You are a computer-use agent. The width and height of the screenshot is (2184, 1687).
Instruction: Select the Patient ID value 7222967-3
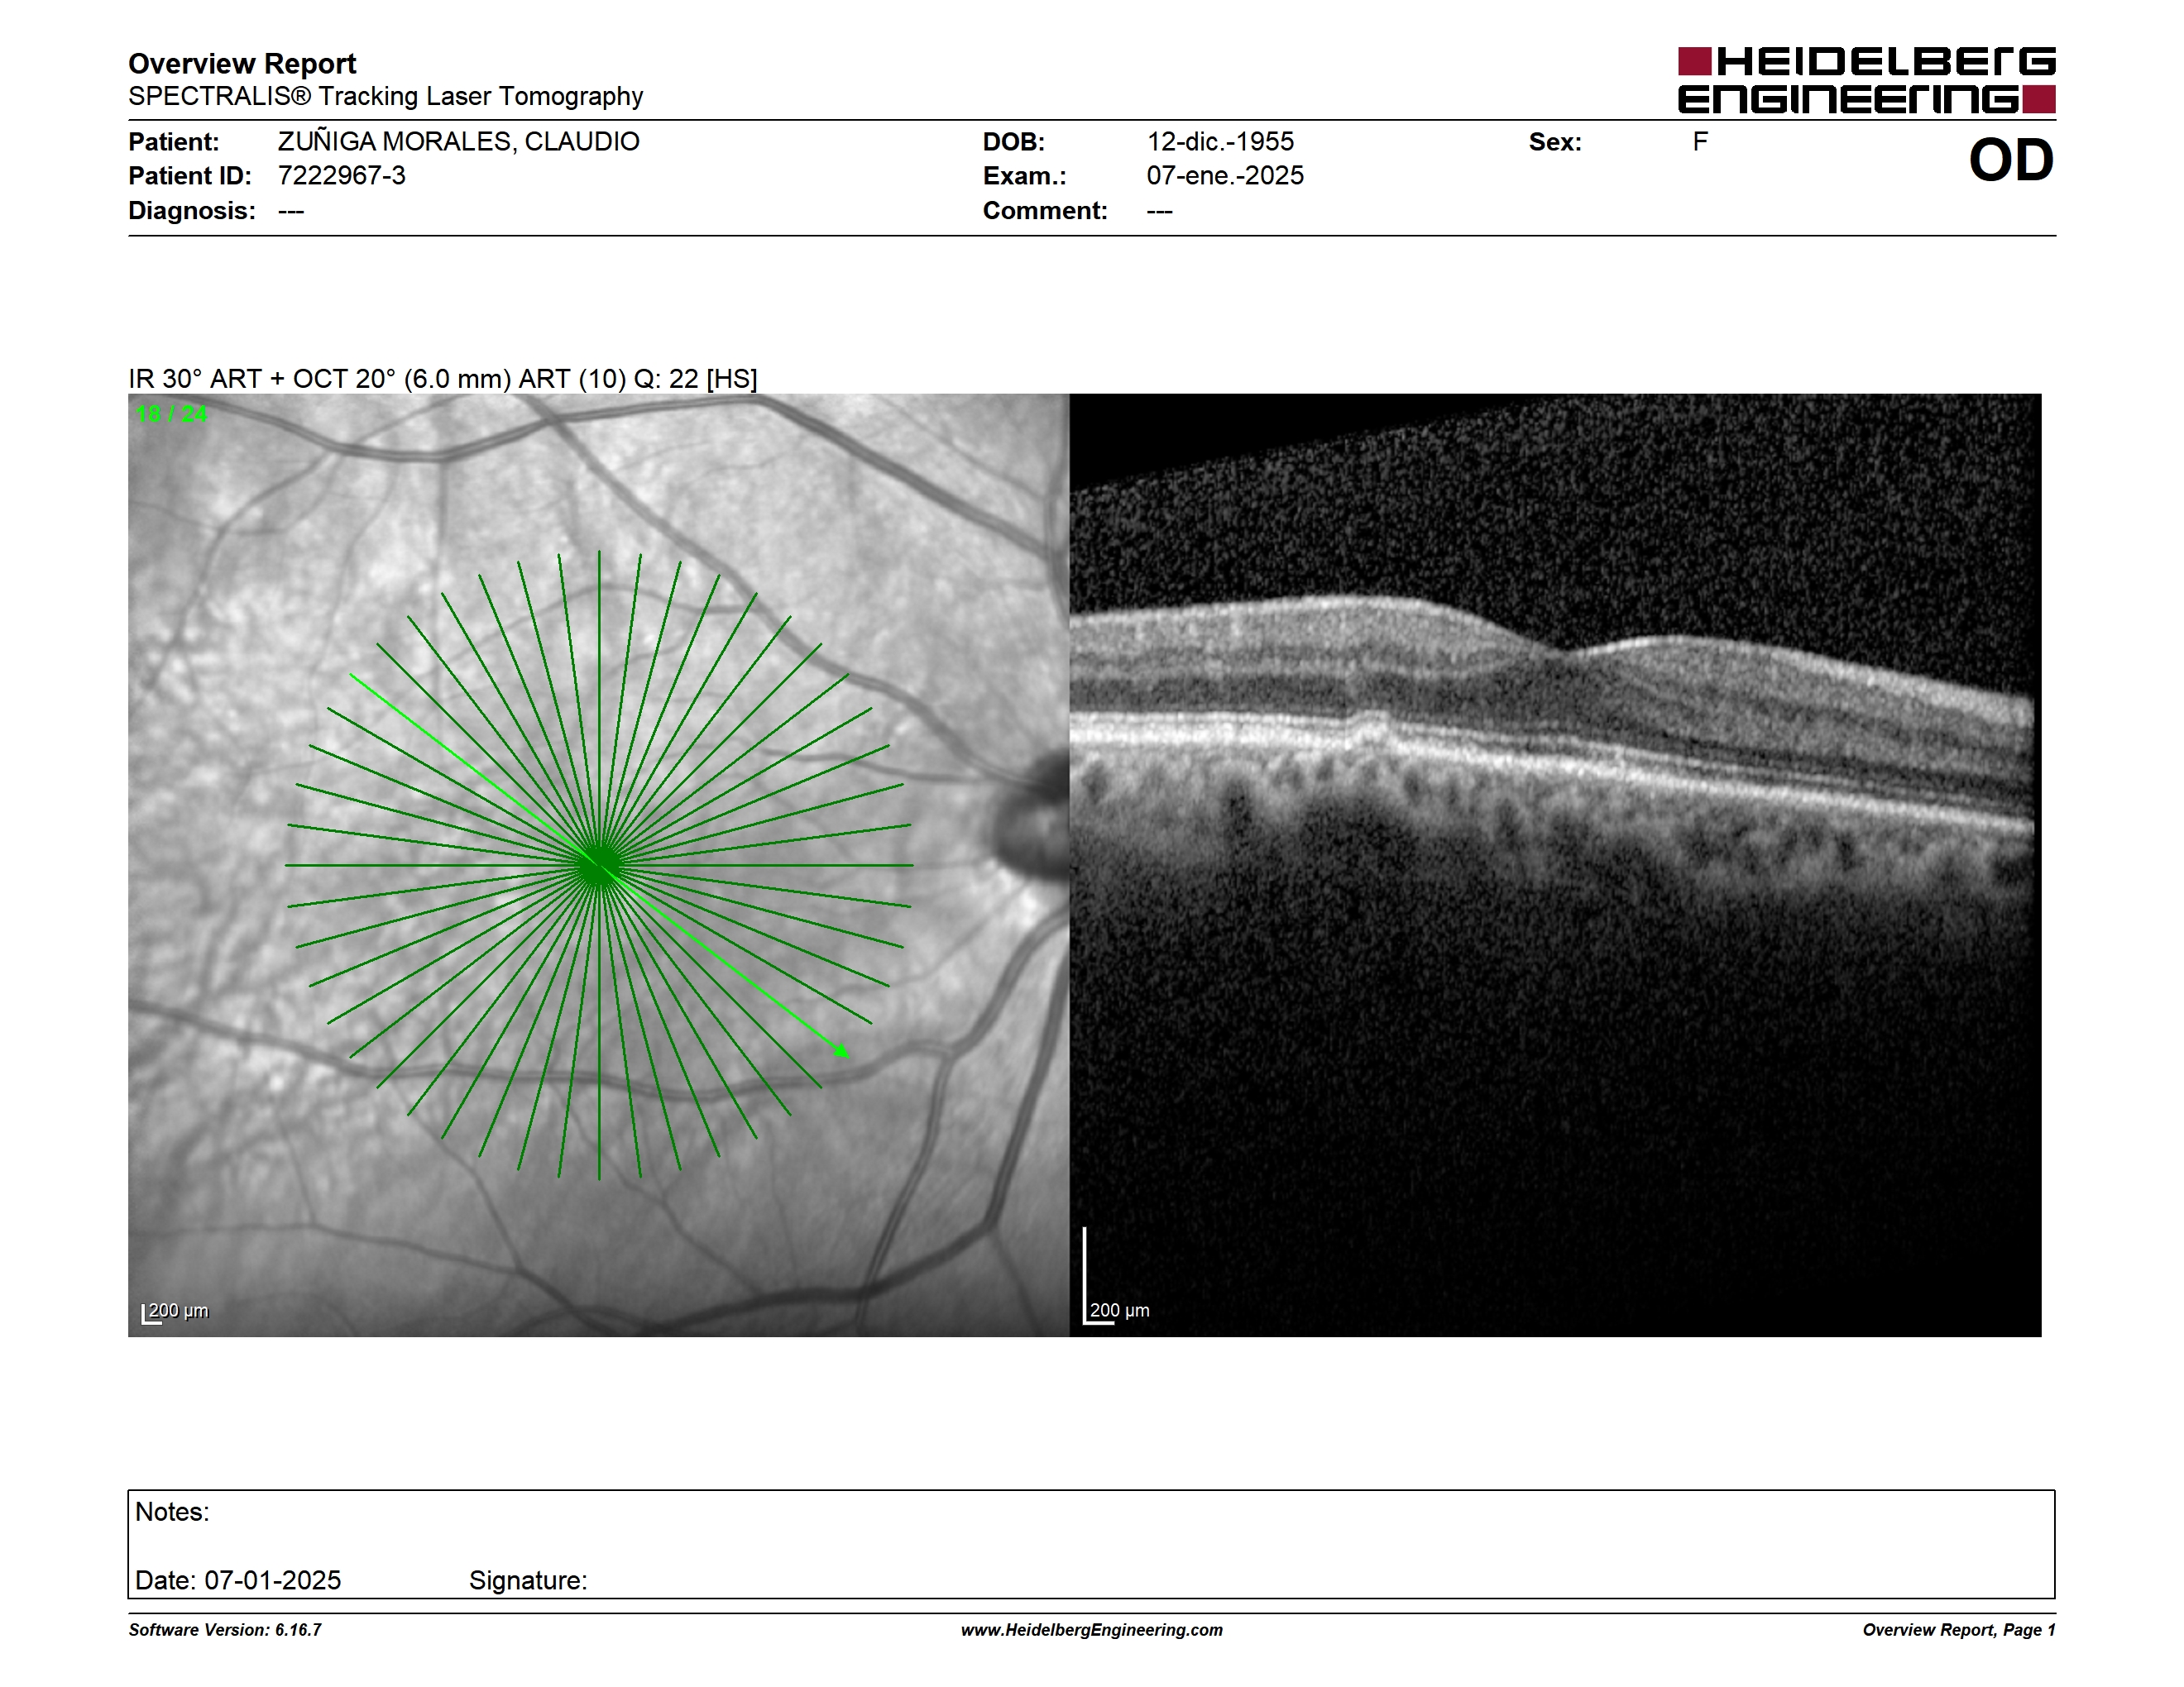(x=341, y=176)
